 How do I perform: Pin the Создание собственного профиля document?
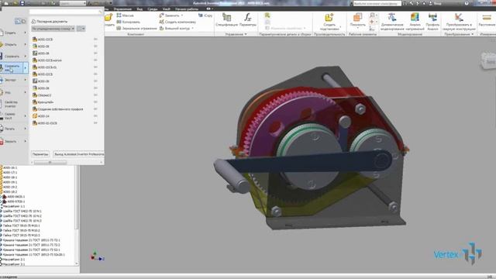coord(95,108)
